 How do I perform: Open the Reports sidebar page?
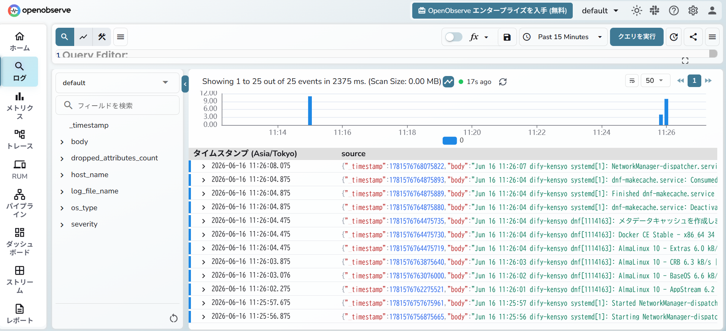tap(20, 314)
